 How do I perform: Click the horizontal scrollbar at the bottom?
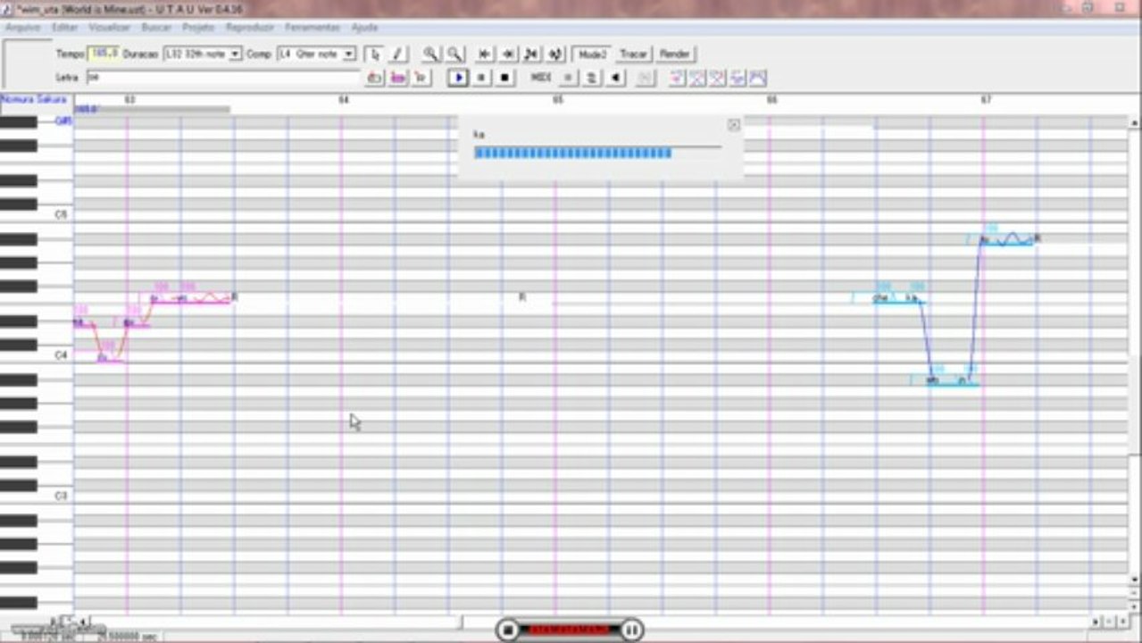[589, 622]
